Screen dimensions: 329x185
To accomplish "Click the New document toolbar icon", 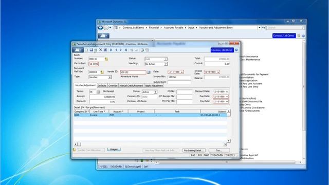I will 86,50.
